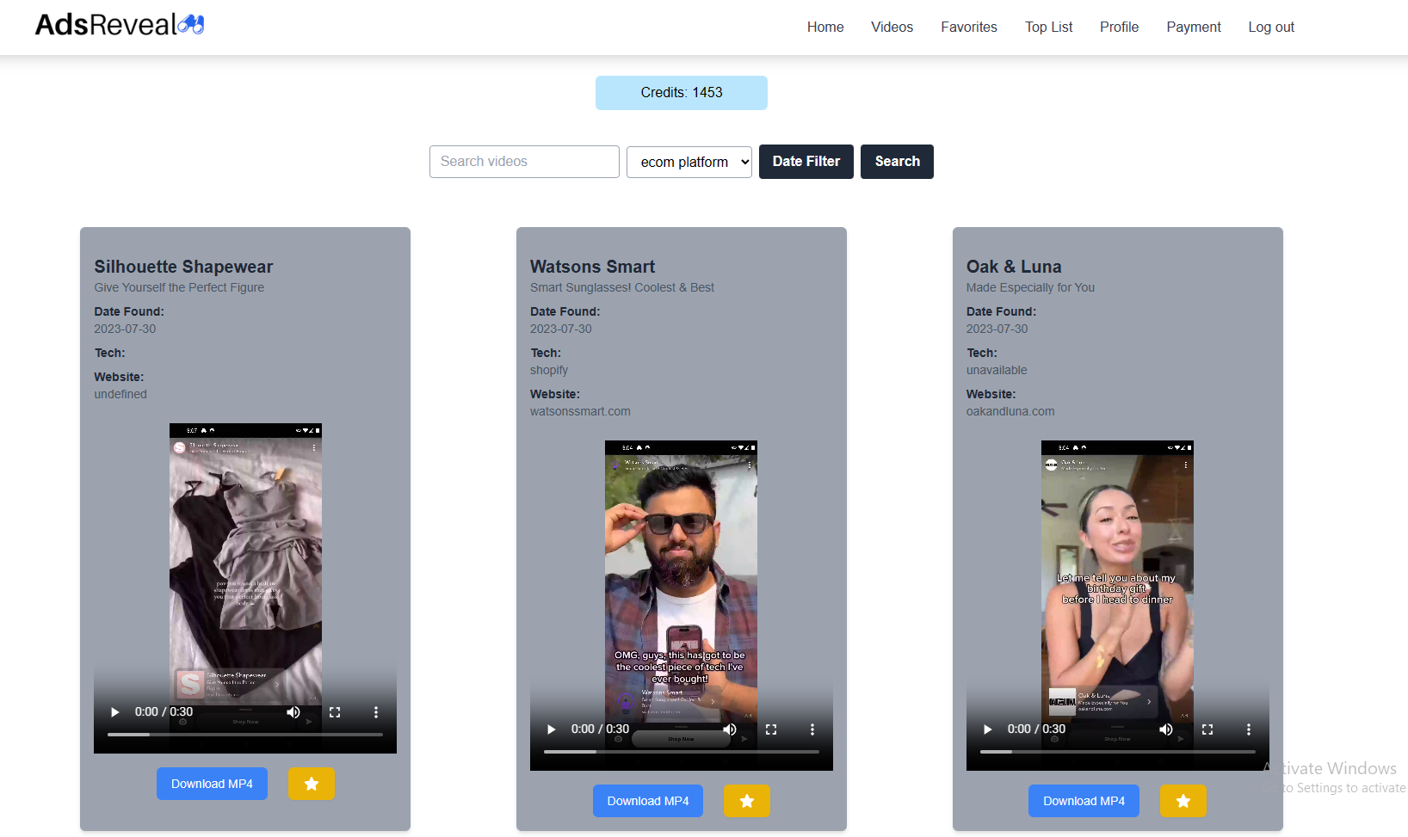Image resolution: width=1408 pixels, height=837 pixels.
Task: Expand the ecom platform dropdown
Action: tap(689, 162)
